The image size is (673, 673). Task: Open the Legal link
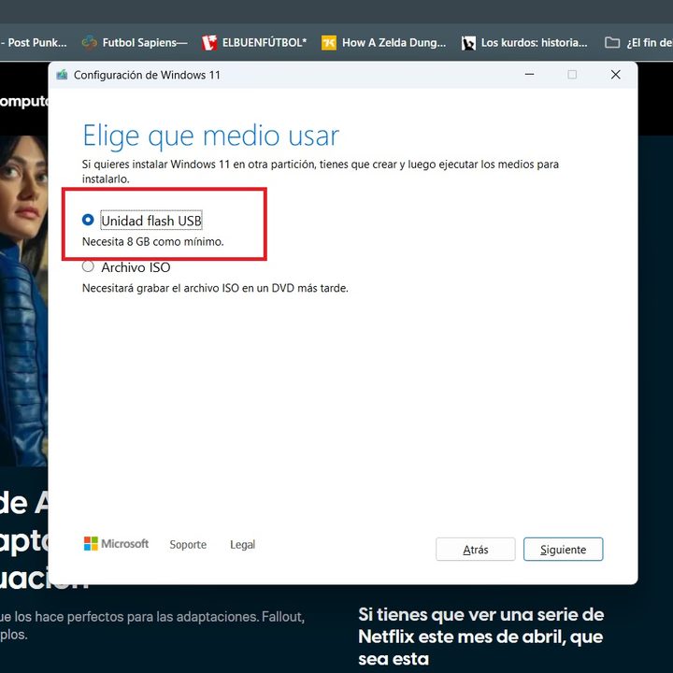click(242, 545)
